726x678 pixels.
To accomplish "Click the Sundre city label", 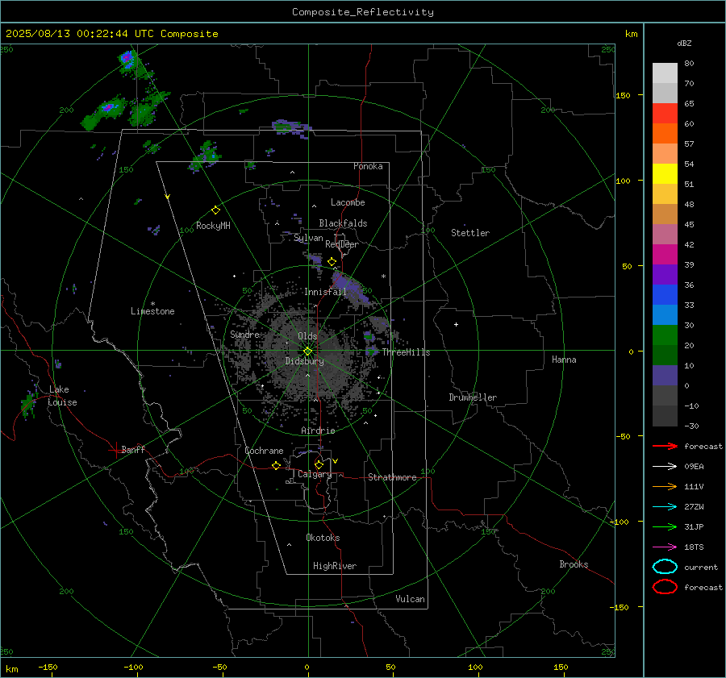I will pyautogui.click(x=244, y=335).
